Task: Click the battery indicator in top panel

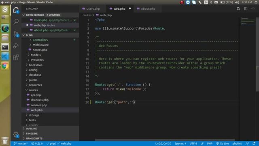Action: point(227,2)
